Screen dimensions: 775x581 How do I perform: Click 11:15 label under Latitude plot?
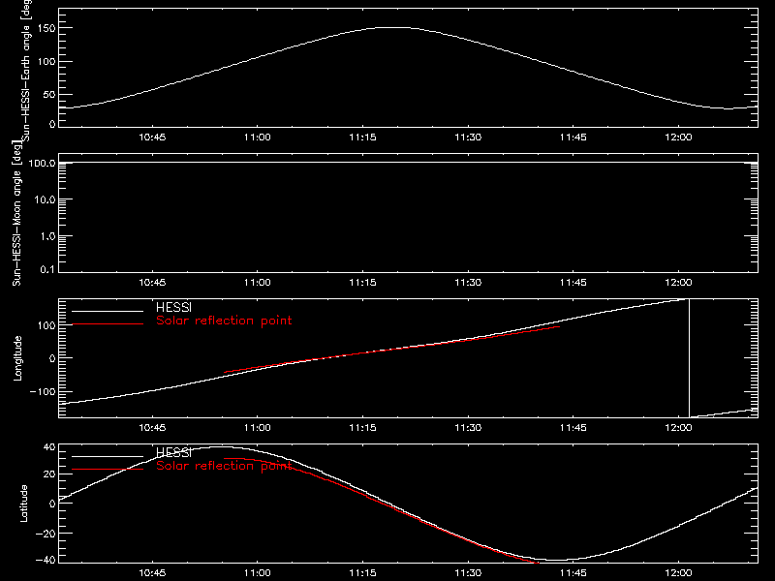(x=362, y=573)
